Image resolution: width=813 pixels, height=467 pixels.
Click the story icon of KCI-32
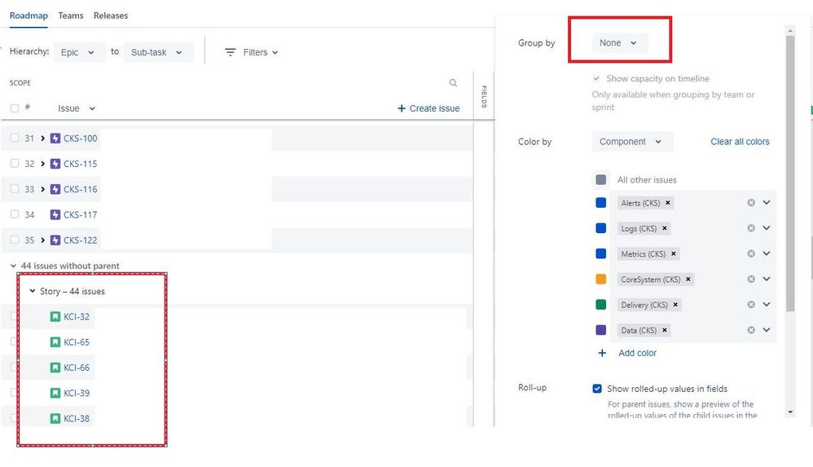click(55, 316)
